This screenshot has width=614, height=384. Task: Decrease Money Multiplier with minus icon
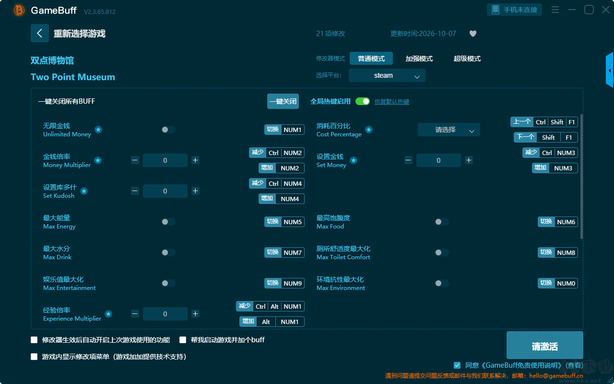(x=135, y=160)
